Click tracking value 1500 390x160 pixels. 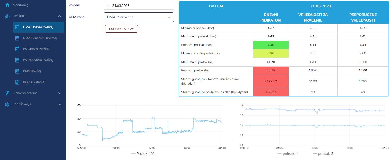tap(313, 81)
